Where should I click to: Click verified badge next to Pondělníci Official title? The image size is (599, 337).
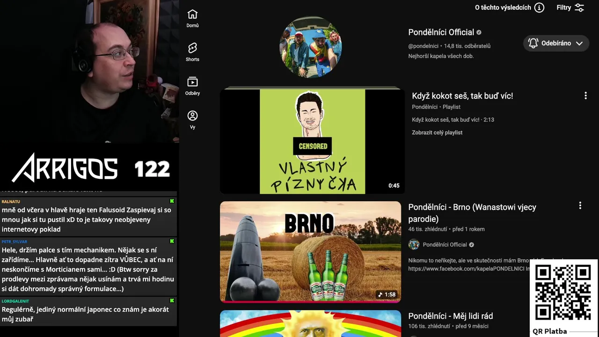(479, 32)
